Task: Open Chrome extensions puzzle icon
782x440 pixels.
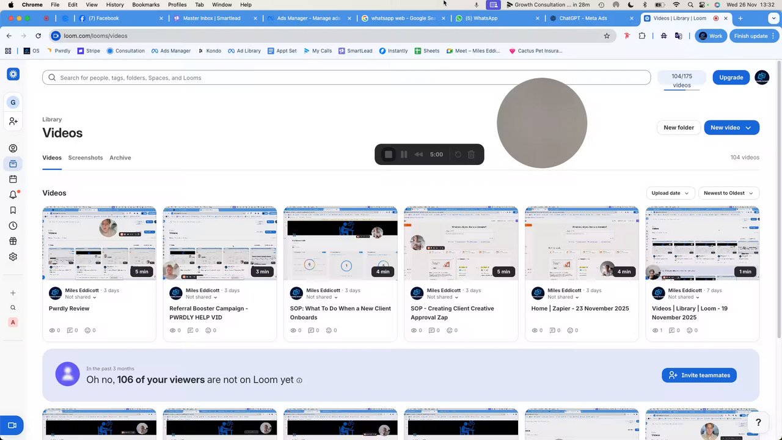Action: (x=642, y=36)
